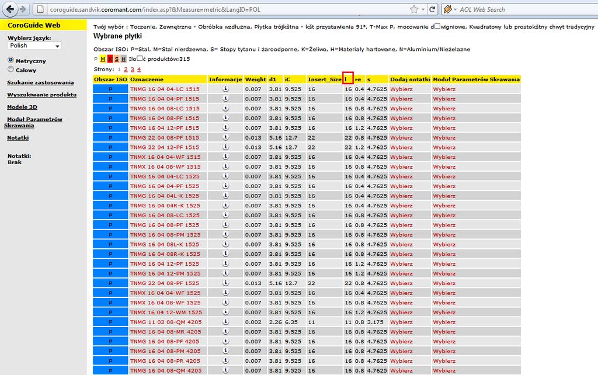Image resolution: width=598 pixels, height=375 pixels.
Task: Open info icon for TNMG 22 04 12-PF 1515
Action: coord(225,147)
